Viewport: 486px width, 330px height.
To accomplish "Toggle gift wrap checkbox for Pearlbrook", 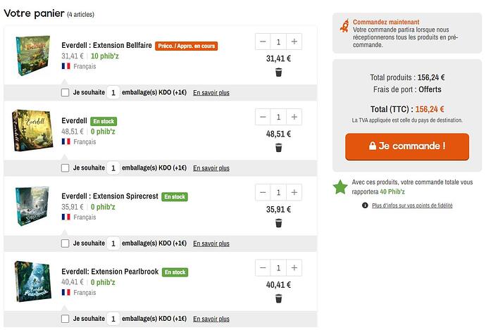I will click(66, 319).
